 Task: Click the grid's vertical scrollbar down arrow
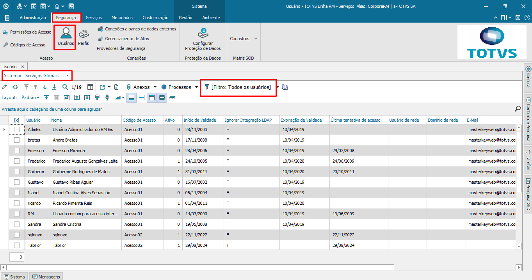[x=519, y=246]
